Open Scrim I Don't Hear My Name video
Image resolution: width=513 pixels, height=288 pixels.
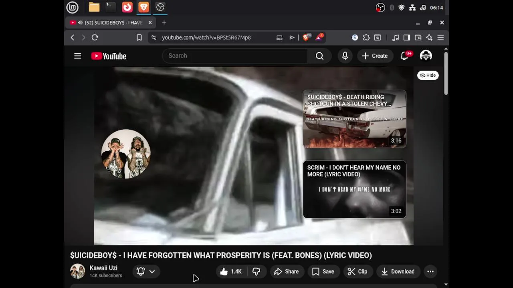(355, 190)
